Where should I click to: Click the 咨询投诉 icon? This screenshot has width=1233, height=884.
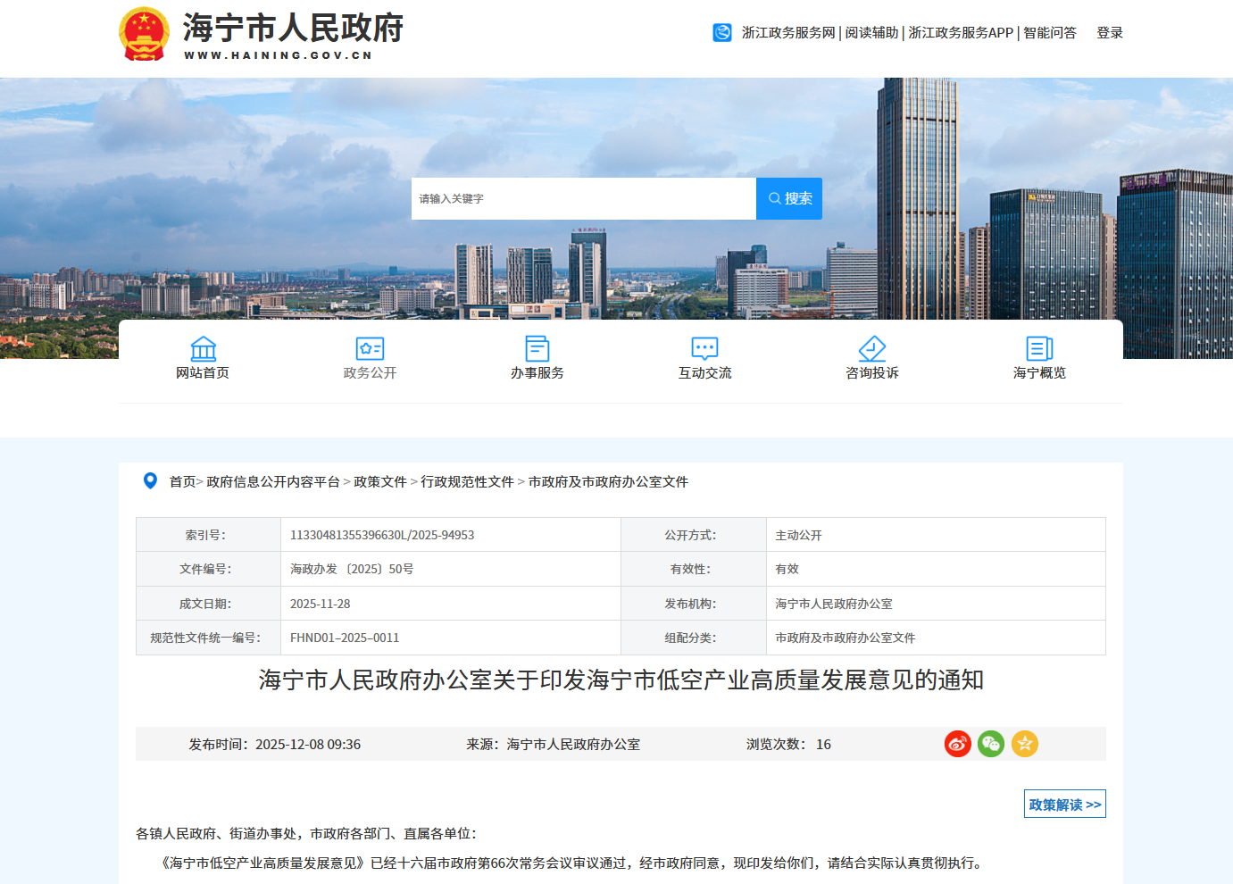(871, 348)
